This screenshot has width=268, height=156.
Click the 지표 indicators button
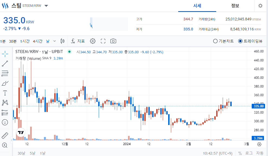click(x=81, y=41)
